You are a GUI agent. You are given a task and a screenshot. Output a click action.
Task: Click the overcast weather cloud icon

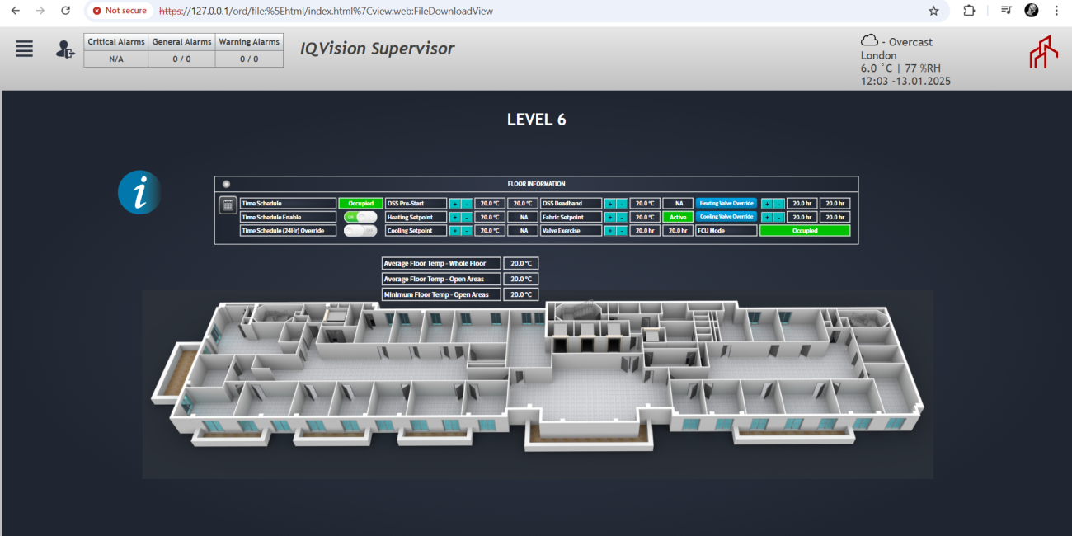click(x=869, y=40)
